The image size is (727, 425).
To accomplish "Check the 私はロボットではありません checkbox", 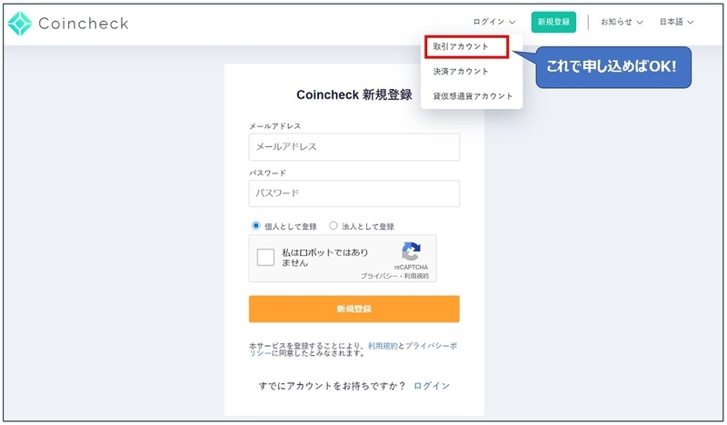I will [265, 257].
